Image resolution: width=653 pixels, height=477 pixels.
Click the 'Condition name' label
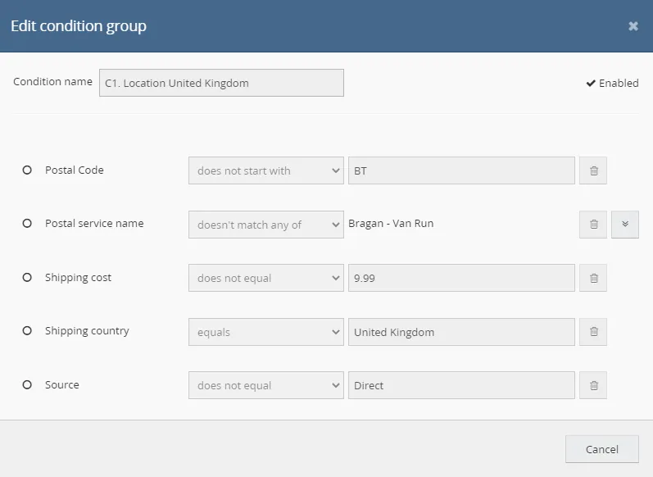[53, 82]
